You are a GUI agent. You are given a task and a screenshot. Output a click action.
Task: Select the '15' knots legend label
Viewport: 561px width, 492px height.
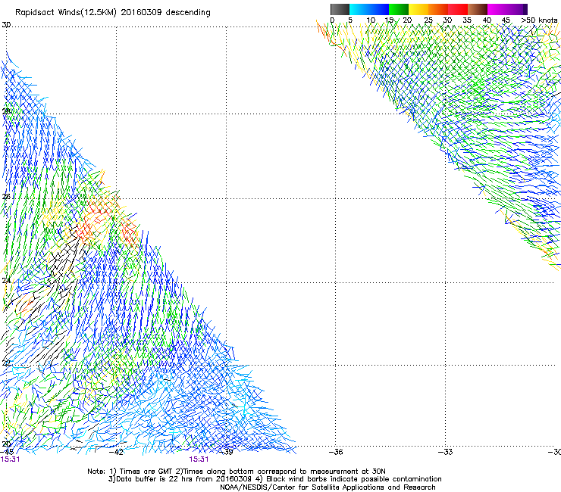click(x=389, y=20)
